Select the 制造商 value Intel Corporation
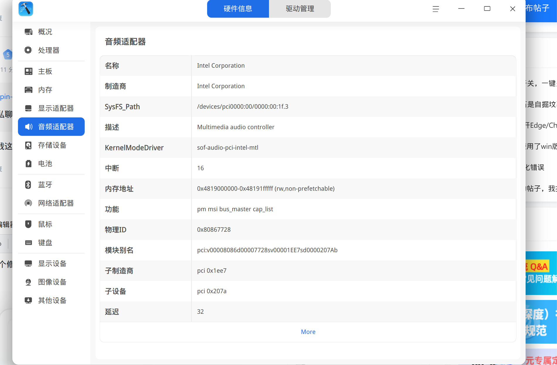This screenshot has height=365, width=557. (221, 86)
